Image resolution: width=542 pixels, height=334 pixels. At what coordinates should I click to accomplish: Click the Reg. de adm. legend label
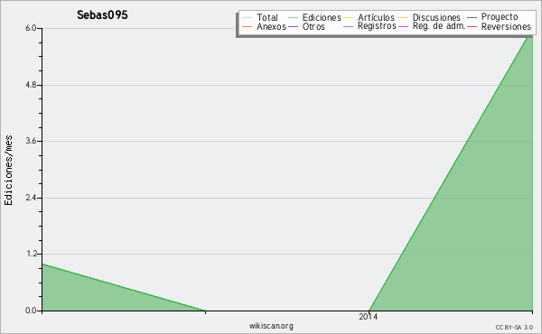pyautogui.click(x=439, y=26)
